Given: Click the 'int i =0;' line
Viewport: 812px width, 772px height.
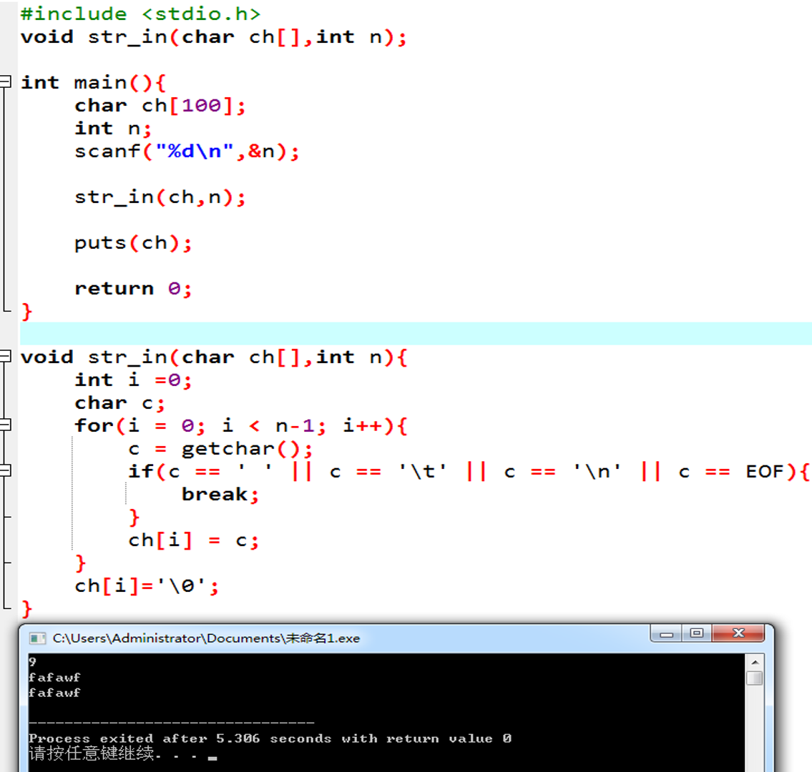Looking at the screenshot, I should pos(133,380).
